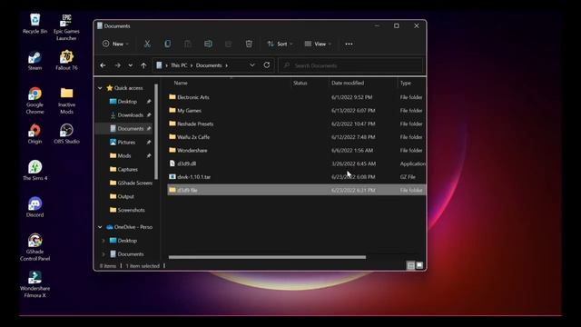Select Captures folder in navigation pane

127,170
